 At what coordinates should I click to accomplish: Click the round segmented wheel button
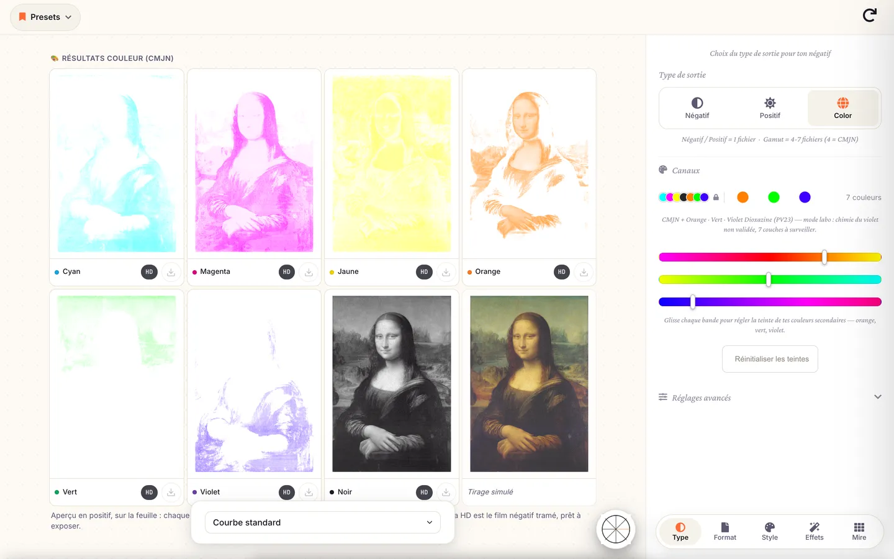616,530
